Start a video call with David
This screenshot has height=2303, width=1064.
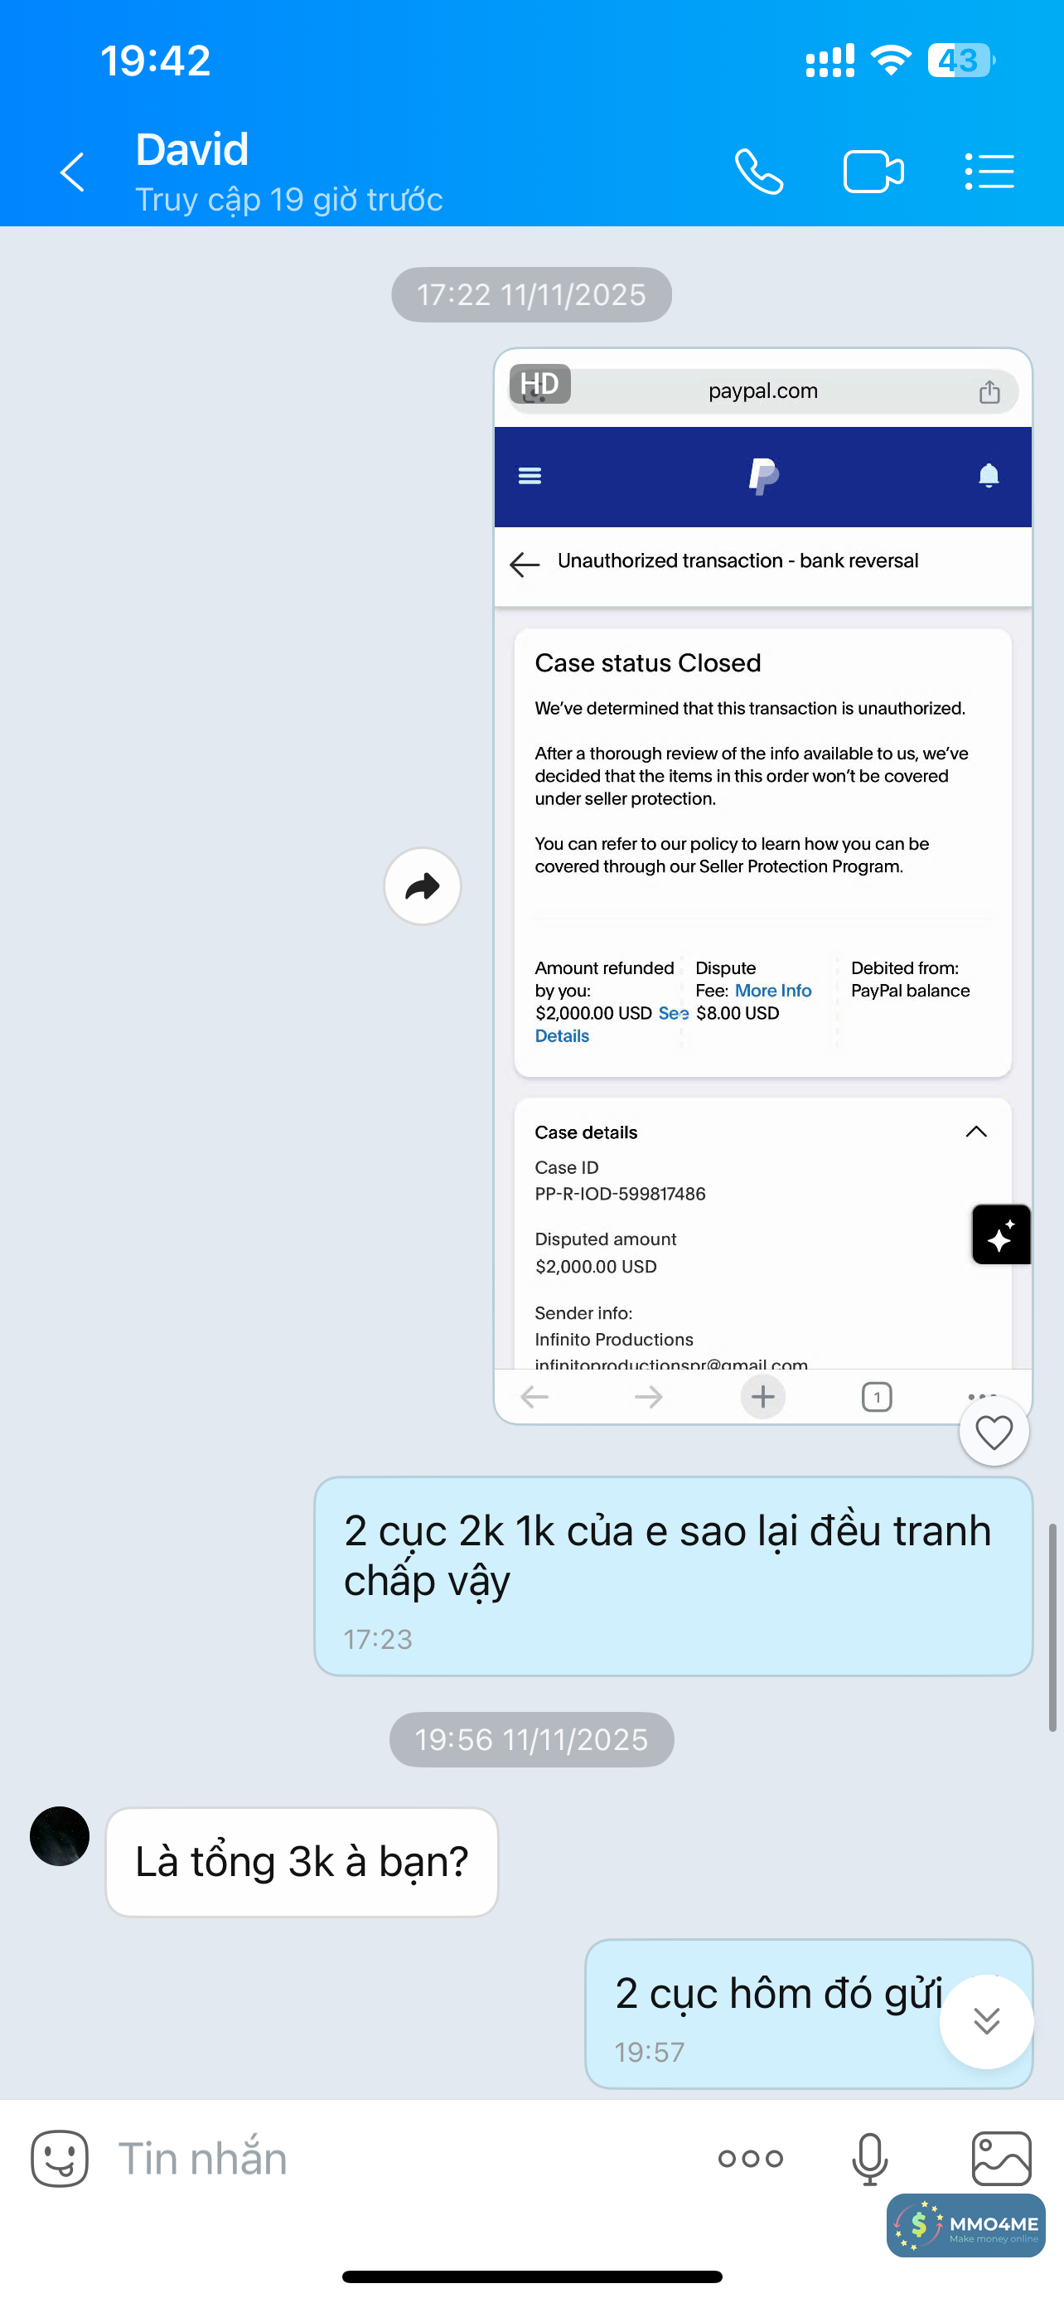click(873, 172)
